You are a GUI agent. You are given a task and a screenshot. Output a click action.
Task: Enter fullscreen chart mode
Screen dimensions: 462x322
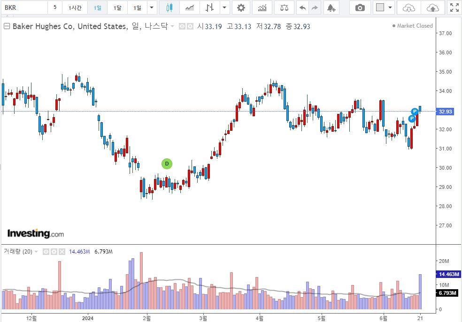[454, 7]
